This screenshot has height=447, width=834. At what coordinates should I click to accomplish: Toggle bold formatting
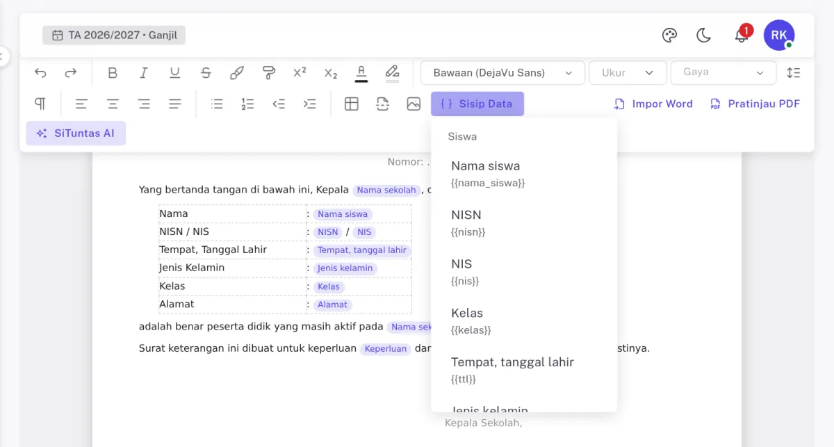(113, 73)
